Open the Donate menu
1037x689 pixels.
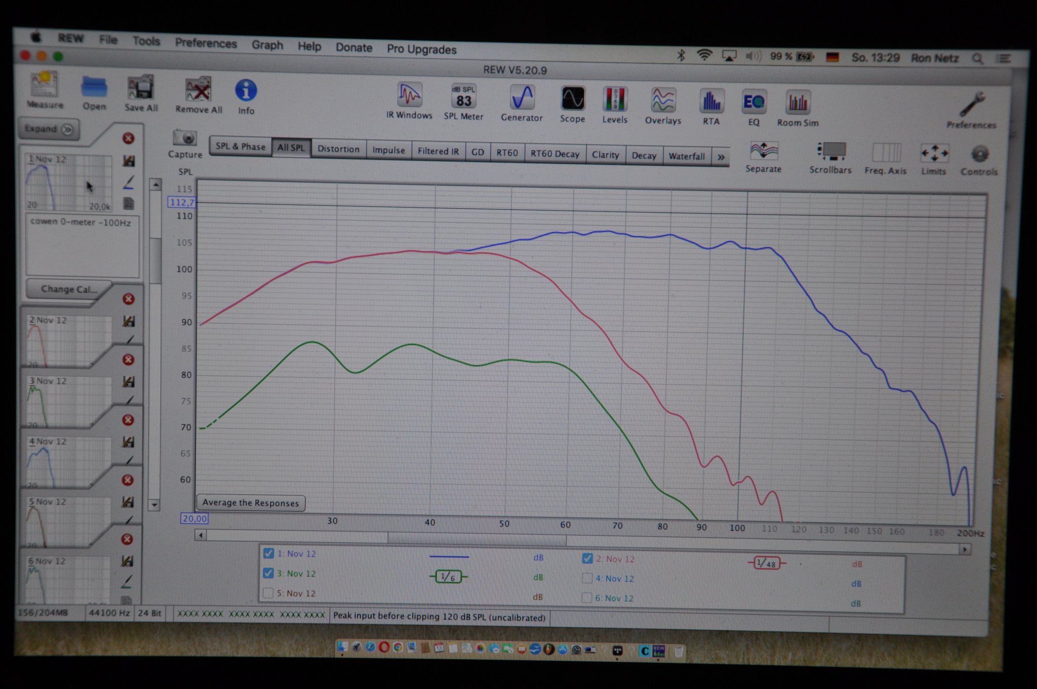tap(354, 48)
